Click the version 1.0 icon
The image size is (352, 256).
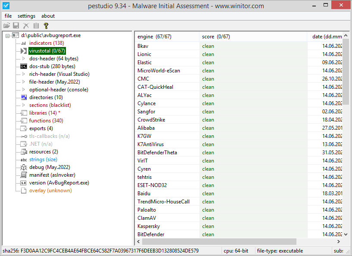pos(24,183)
